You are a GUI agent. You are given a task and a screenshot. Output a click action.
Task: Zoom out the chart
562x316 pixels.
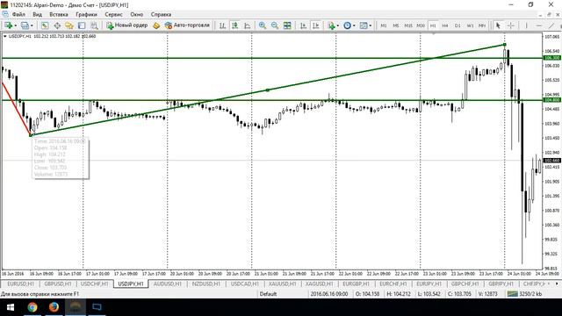[275, 25]
